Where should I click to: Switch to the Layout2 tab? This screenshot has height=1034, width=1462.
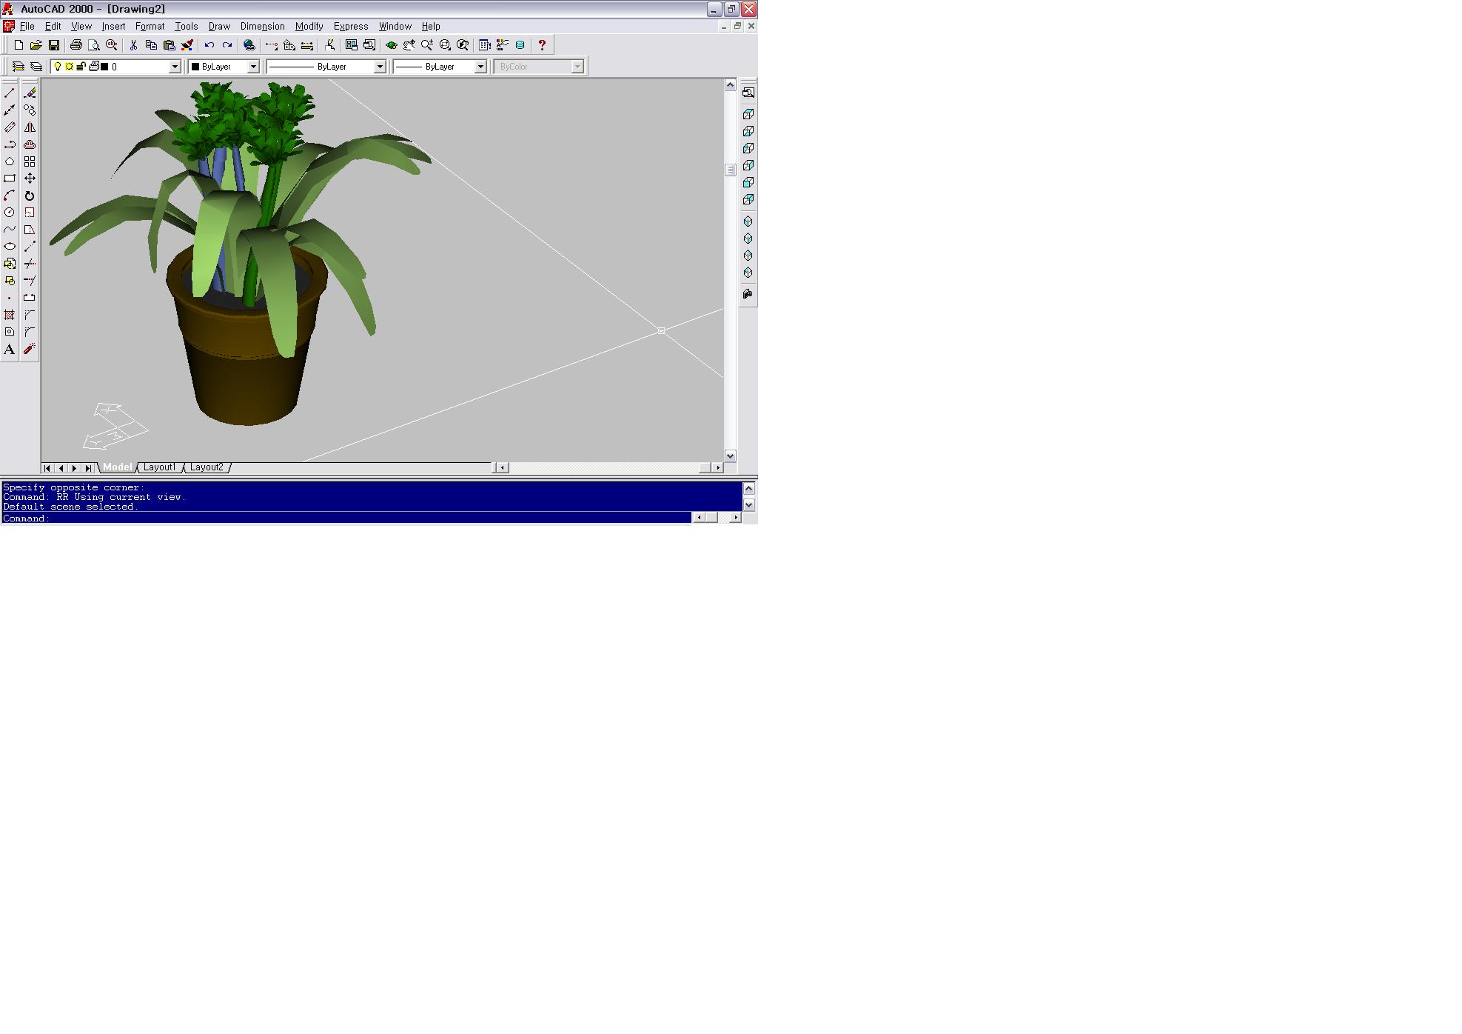click(x=207, y=467)
